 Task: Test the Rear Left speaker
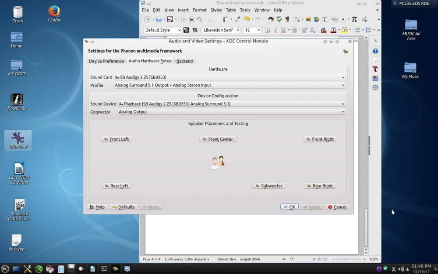pos(117,186)
